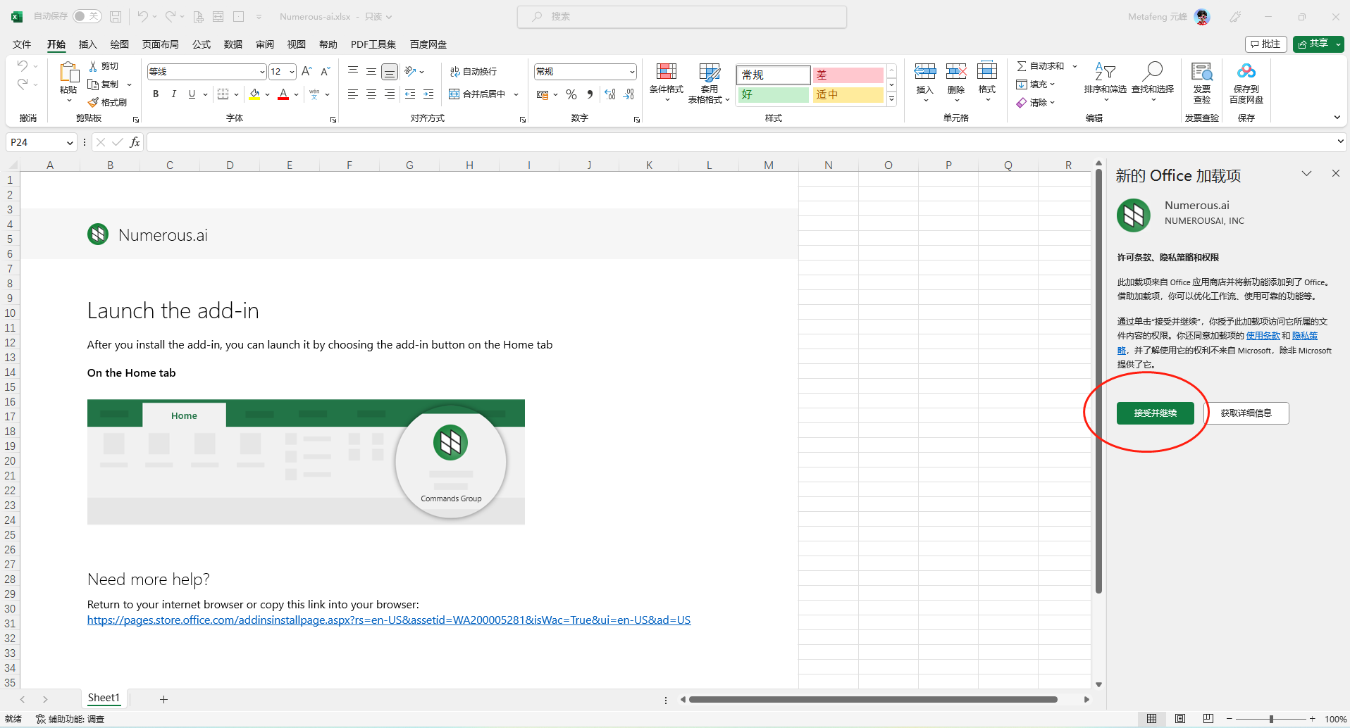
Task: Insert function with the fx icon
Action: [x=135, y=142]
